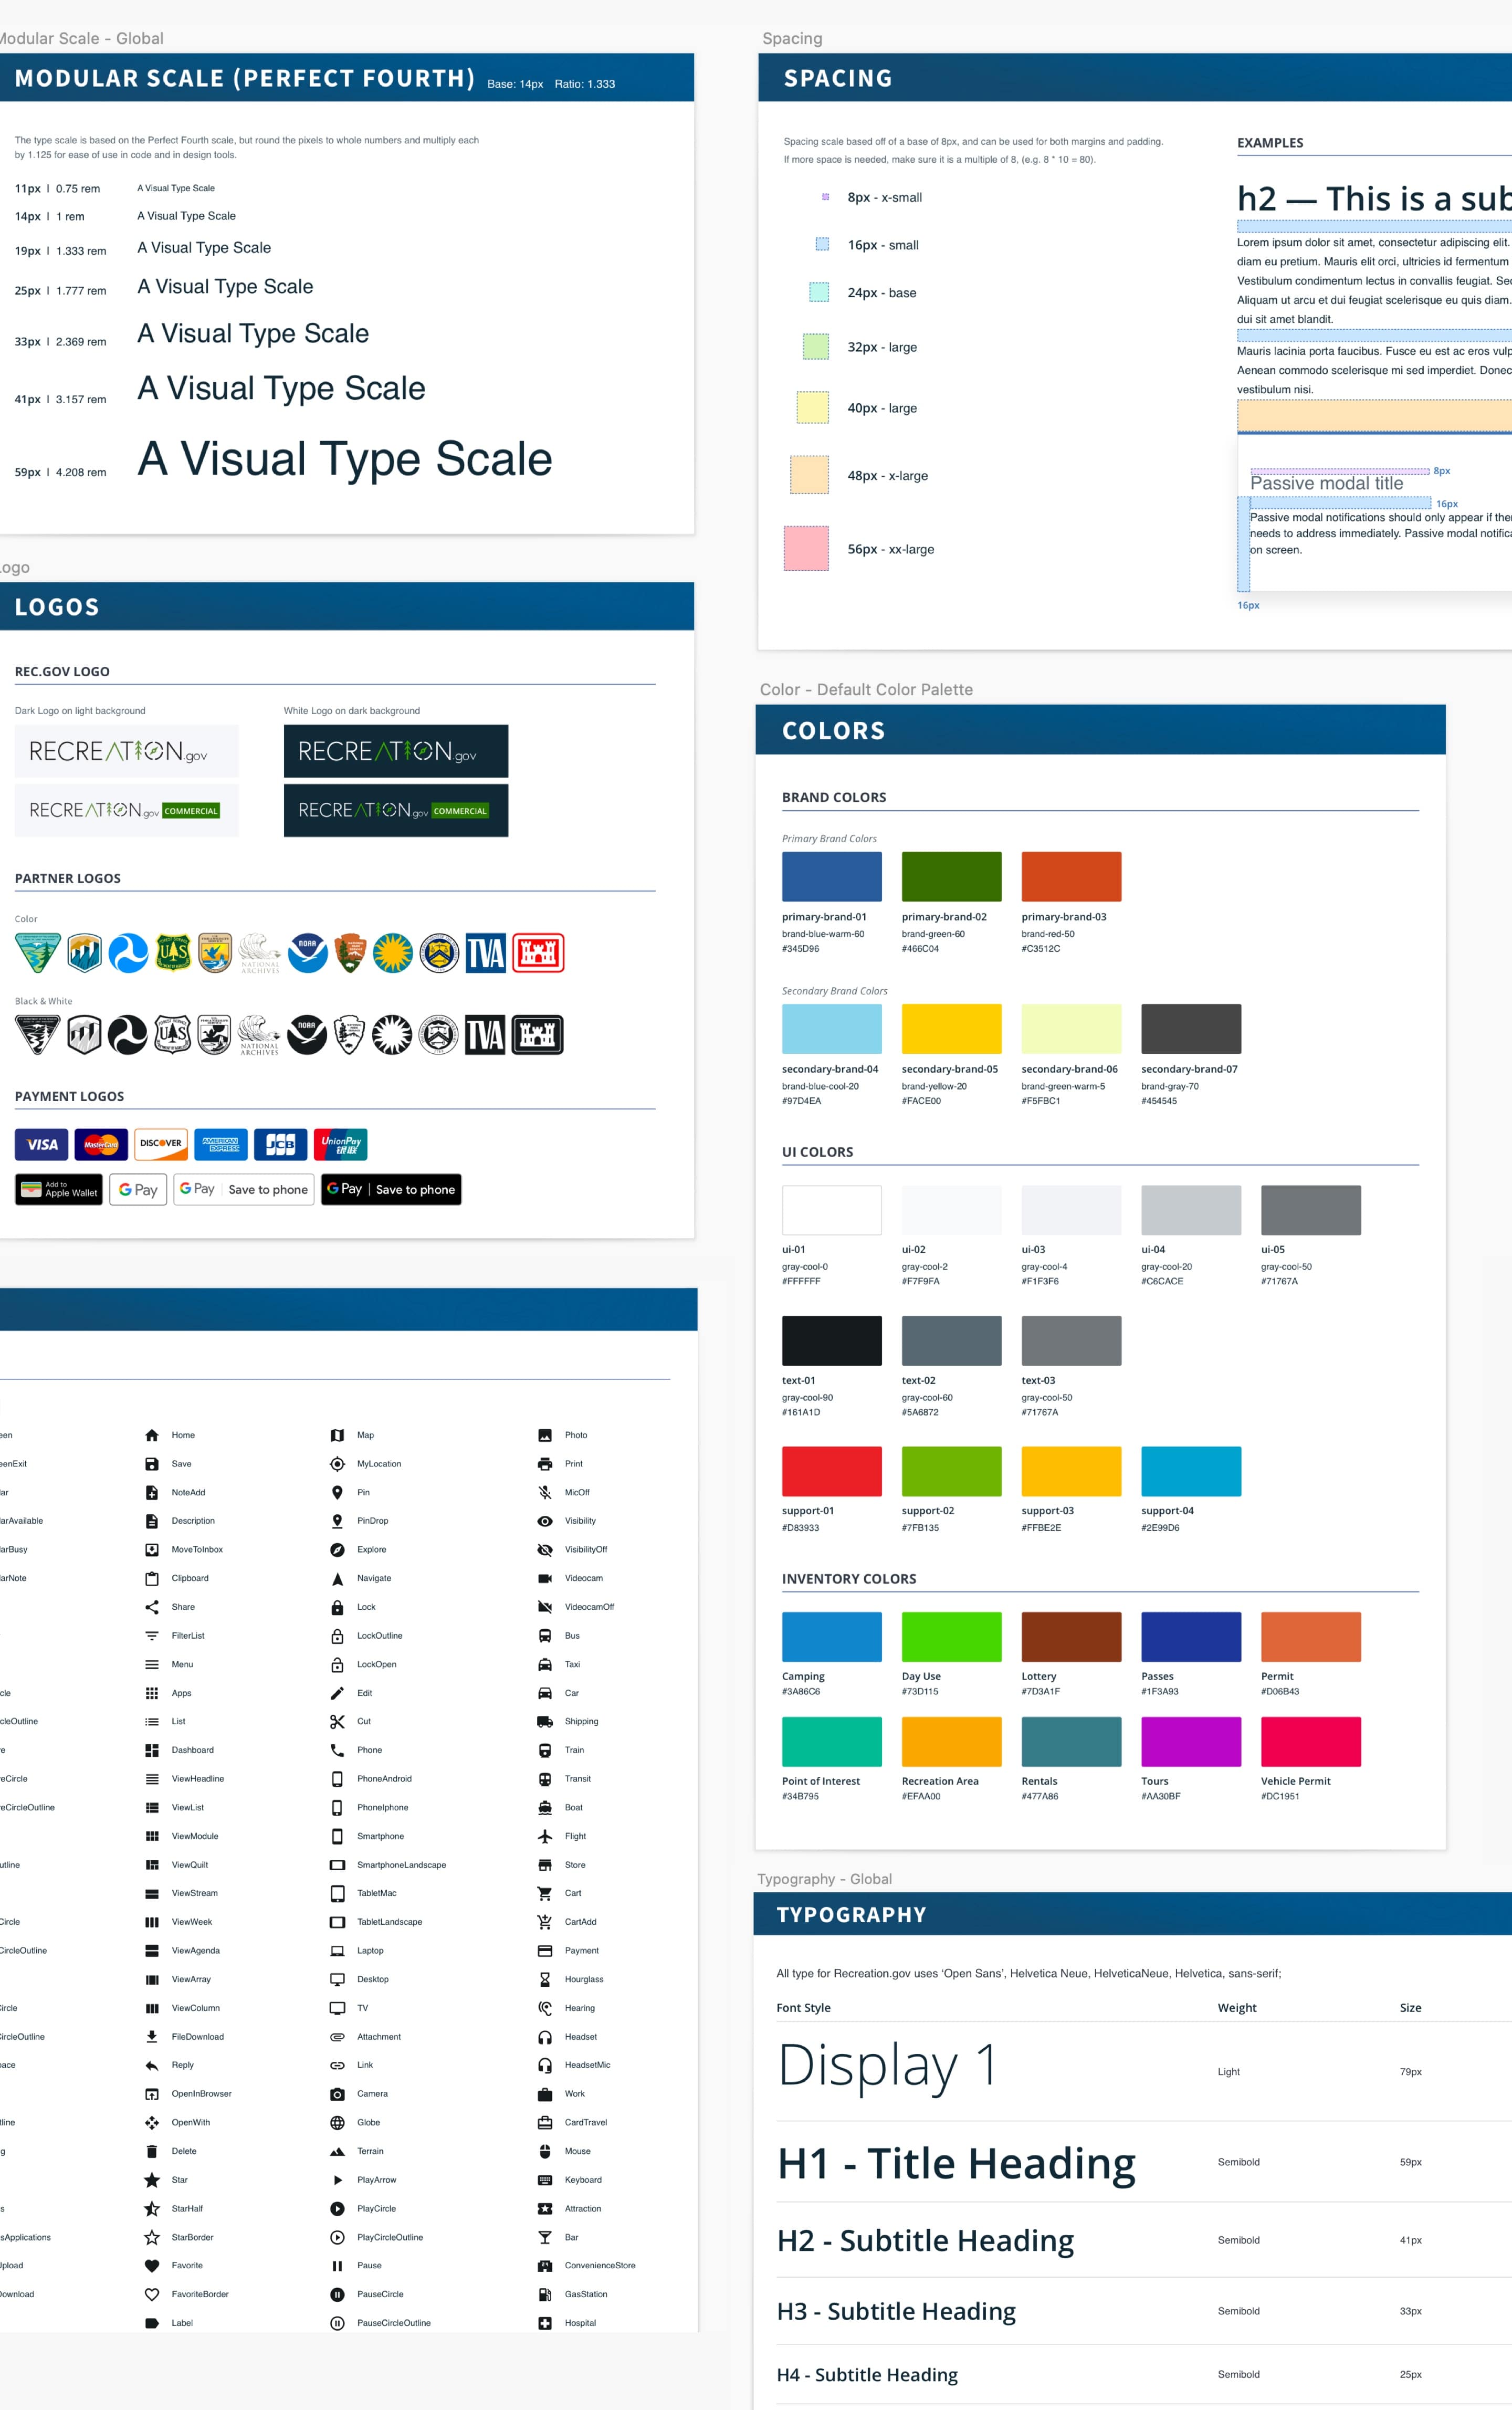This screenshot has width=1512, height=2410.
Task: Click the standalone G Pay button
Action: point(138,1189)
